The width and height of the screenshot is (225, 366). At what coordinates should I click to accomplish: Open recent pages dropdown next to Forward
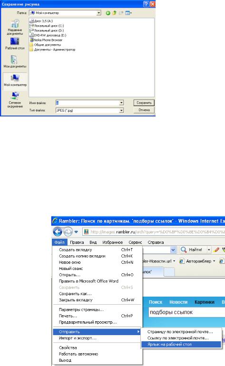[76, 232]
